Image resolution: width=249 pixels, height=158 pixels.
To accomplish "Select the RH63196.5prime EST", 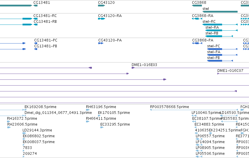I will tap(88, 110).
